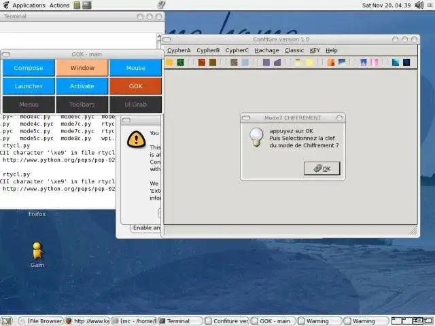Select the Toolbars button in GOK
This screenshot has height=326, width=435.
tap(82, 105)
